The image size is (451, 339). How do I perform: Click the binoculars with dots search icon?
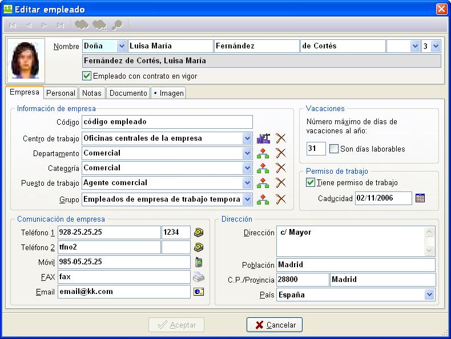click(x=99, y=25)
